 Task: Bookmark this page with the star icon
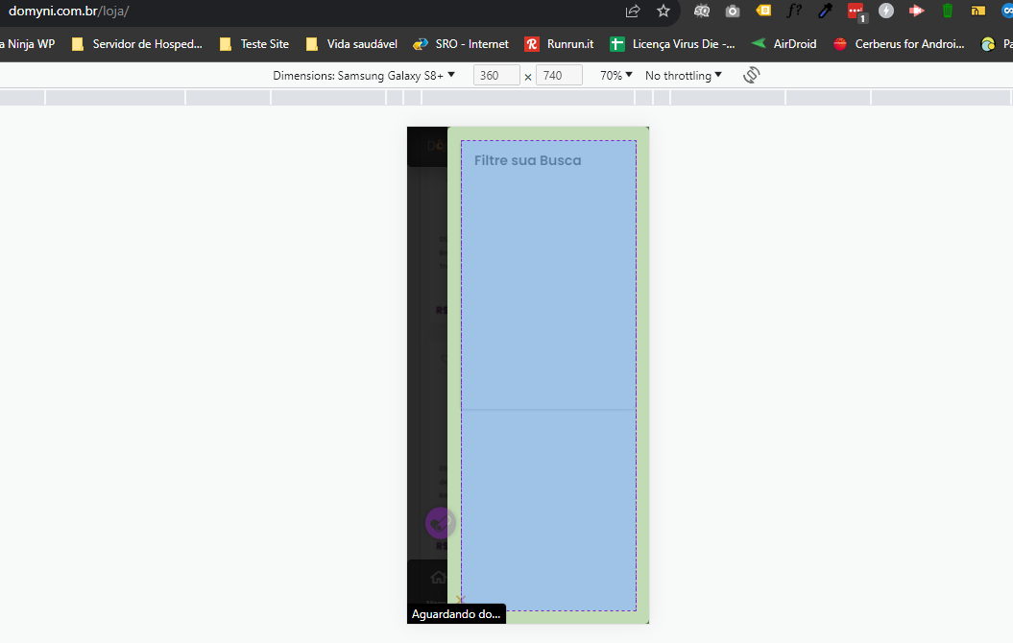pos(663,11)
